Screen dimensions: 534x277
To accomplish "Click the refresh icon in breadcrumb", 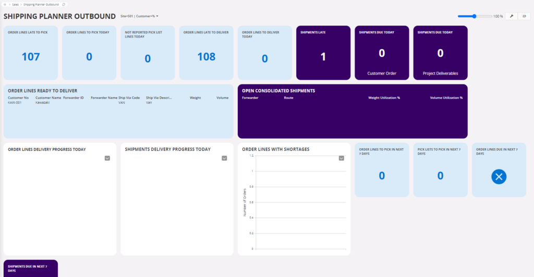I will tap(63, 4).
